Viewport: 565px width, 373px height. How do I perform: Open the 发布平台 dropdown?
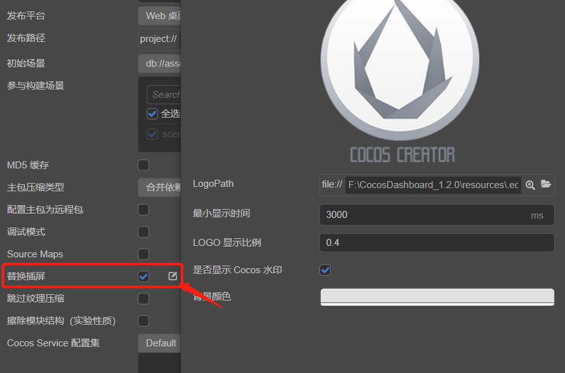[x=159, y=16]
